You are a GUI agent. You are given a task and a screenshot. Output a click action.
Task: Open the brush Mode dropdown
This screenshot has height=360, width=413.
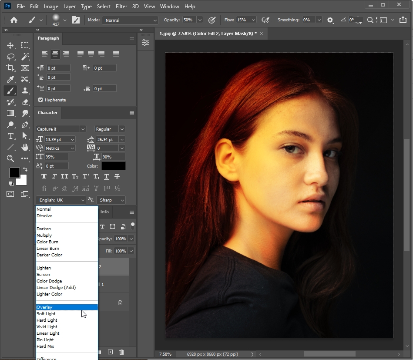point(130,20)
